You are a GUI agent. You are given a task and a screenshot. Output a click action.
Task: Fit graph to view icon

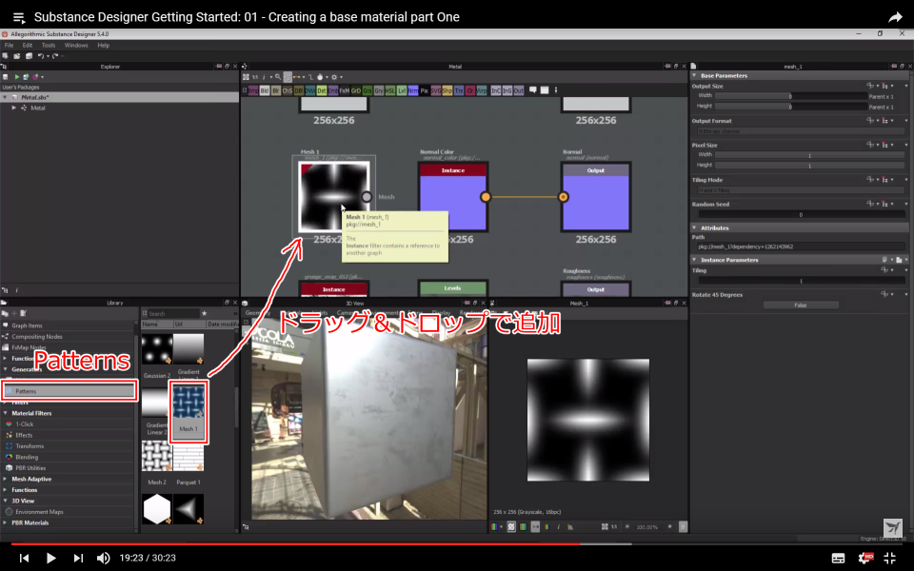(246, 77)
